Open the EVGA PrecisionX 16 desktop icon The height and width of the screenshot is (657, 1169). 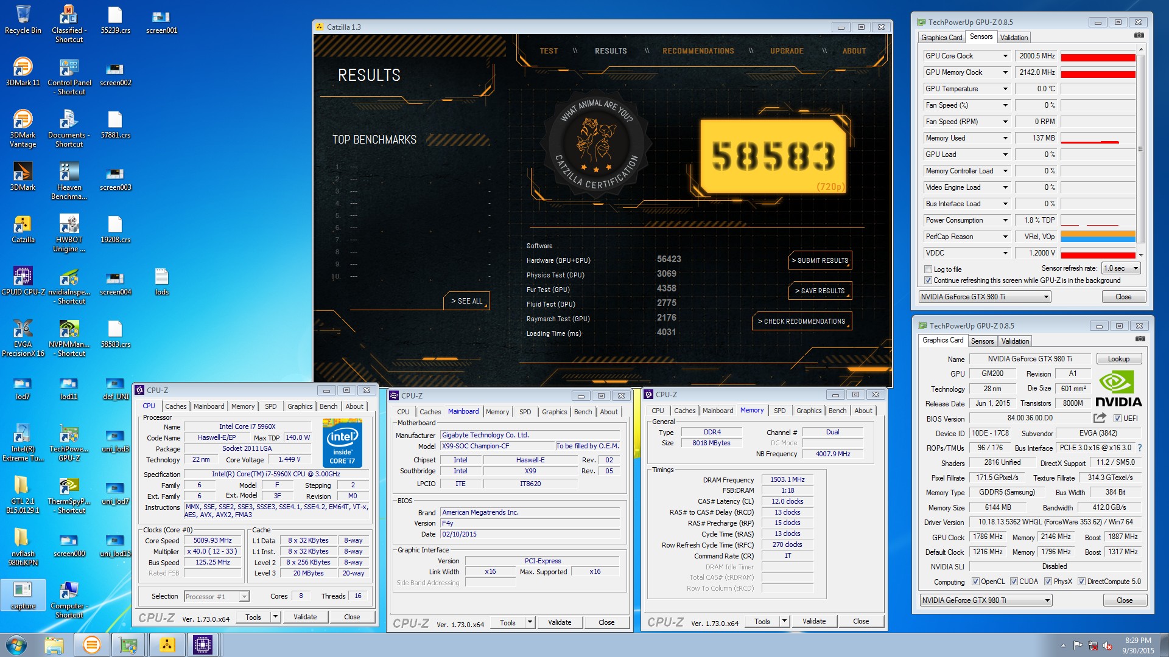[23, 338]
